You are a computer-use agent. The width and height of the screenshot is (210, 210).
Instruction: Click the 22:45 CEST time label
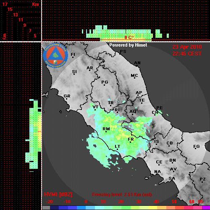pos(187,54)
